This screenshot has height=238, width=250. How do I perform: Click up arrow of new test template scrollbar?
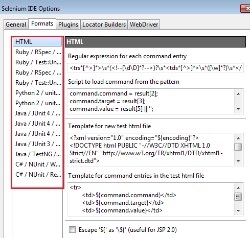238,138
